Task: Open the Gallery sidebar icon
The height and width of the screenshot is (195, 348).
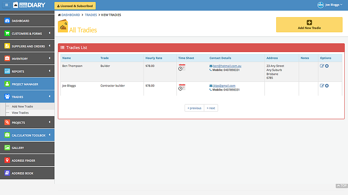Action: pos(7,148)
